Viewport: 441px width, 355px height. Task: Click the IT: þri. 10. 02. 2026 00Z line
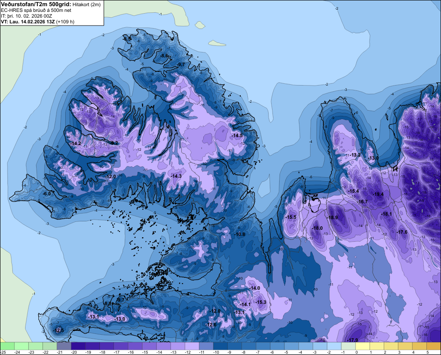coord(26,16)
